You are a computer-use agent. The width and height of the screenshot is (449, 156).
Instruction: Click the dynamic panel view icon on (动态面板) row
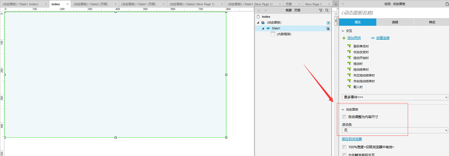pyautogui.click(x=328, y=23)
